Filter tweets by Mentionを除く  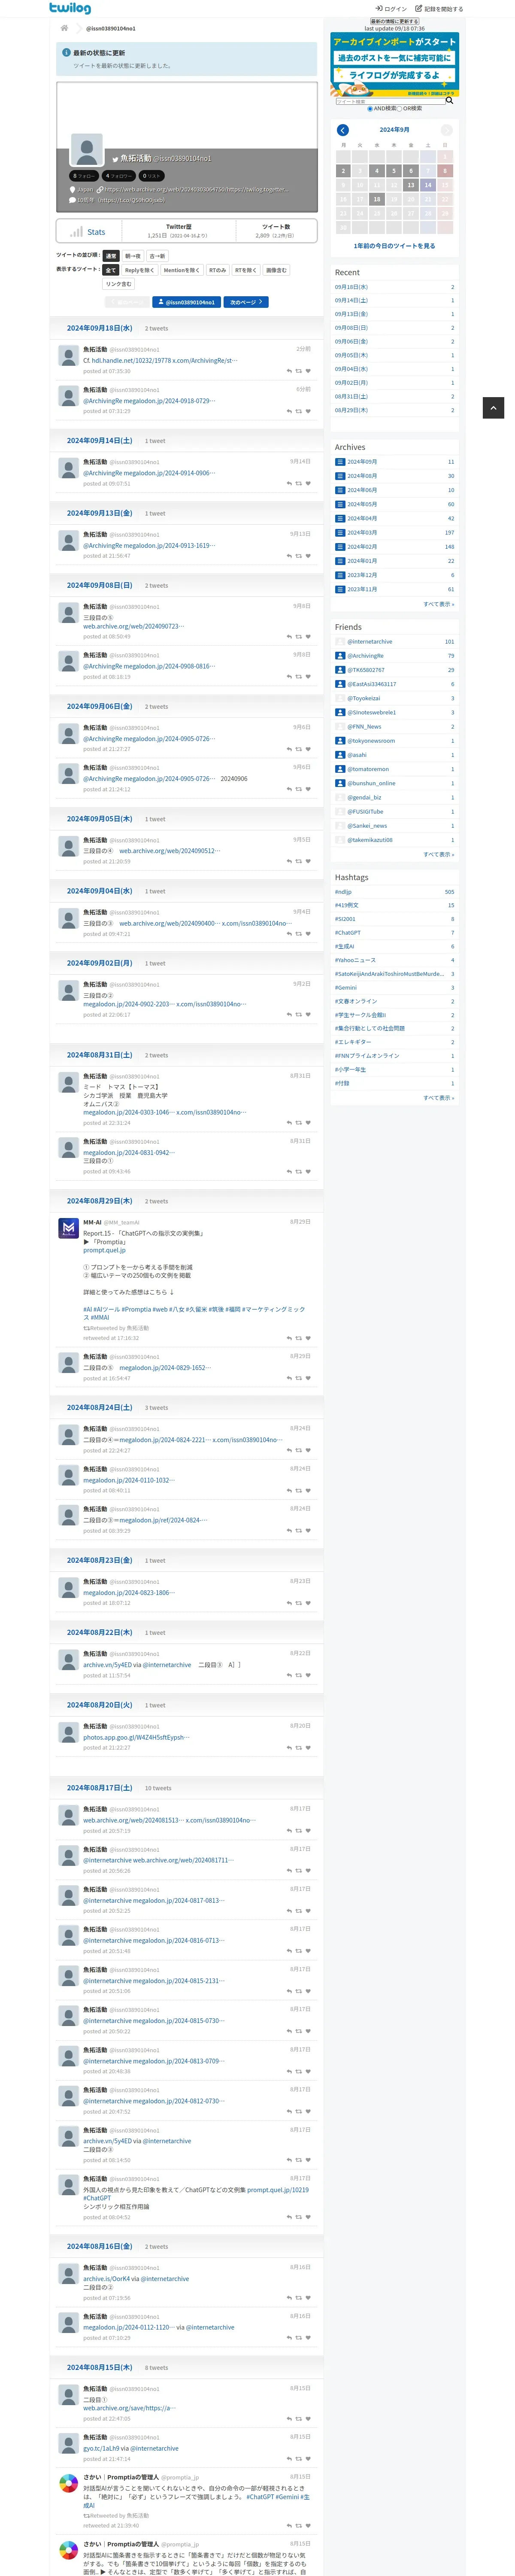tap(181, 270)
